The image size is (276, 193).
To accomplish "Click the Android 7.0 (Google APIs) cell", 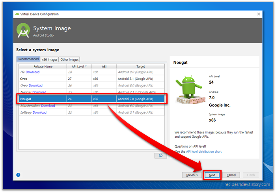I will coord(140,99).
